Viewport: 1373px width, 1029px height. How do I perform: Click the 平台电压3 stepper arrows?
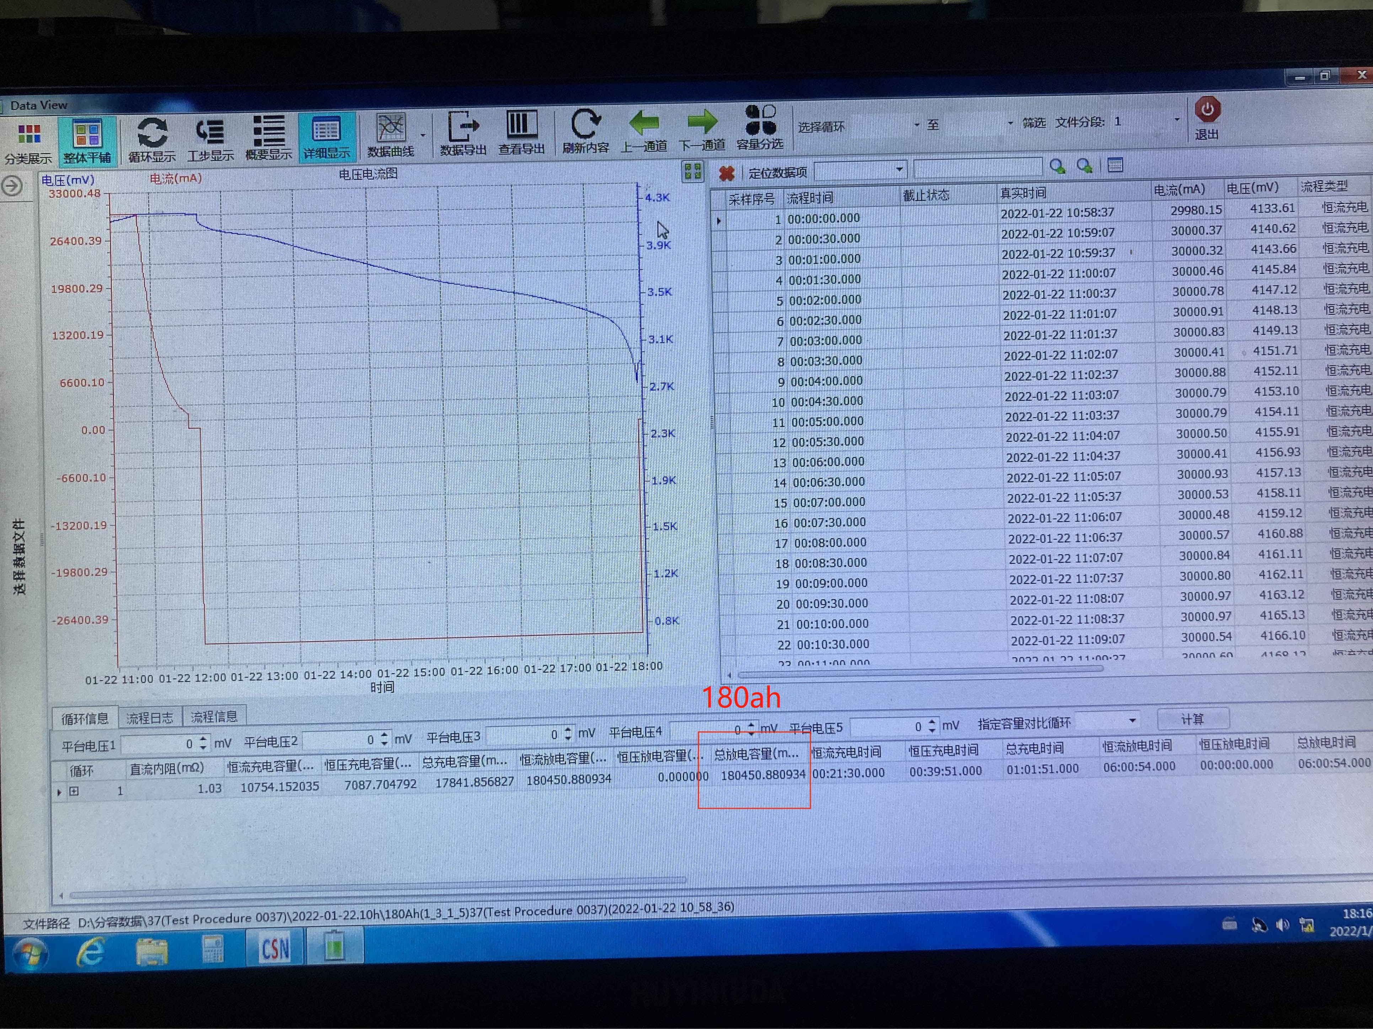point(568,734)
